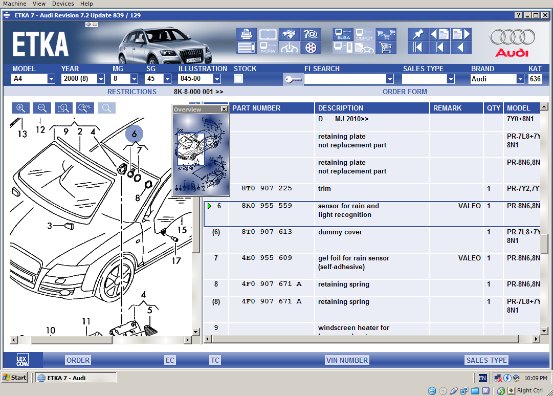Select part number 8K0 955 559
Screen dimensions: 553x396
coord(267,206)
